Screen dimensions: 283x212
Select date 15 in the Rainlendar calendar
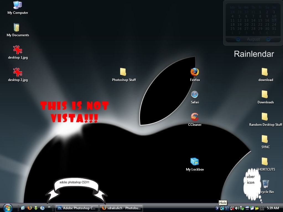coord(260,20)
